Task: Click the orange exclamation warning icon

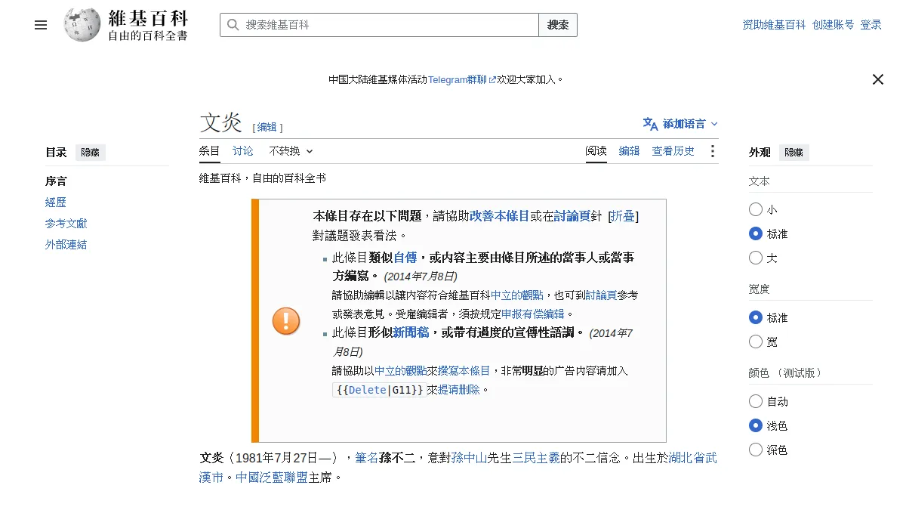Action: pos(286,321)
